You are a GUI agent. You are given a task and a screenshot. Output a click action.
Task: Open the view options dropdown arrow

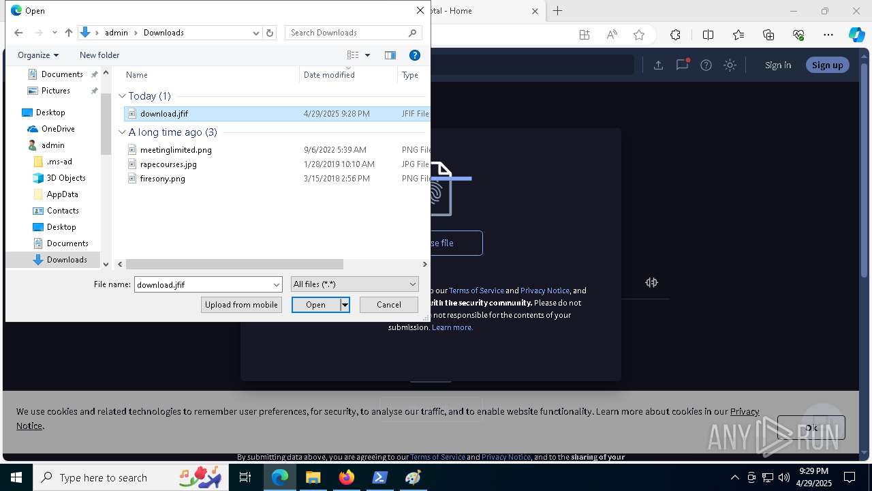(368, 55)
